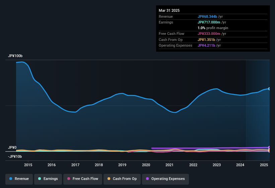
Task: Click the 2025 x-axis label
Action: click(264, 165)
